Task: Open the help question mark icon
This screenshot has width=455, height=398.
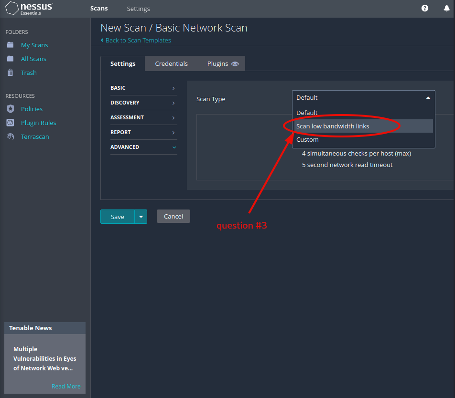Action: pyautogui.click(x=425, y=9)
